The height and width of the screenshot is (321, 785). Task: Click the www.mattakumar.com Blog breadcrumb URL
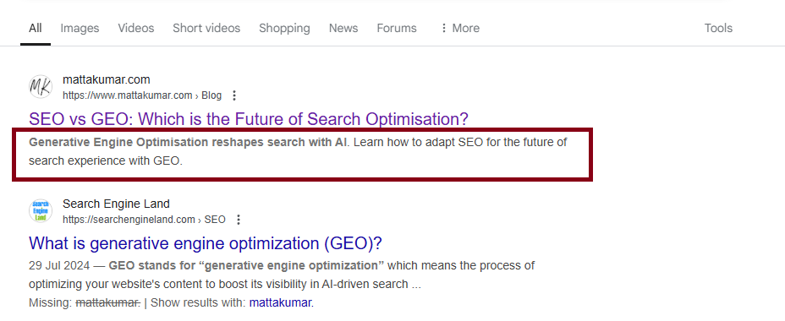[x=142, y=95]
